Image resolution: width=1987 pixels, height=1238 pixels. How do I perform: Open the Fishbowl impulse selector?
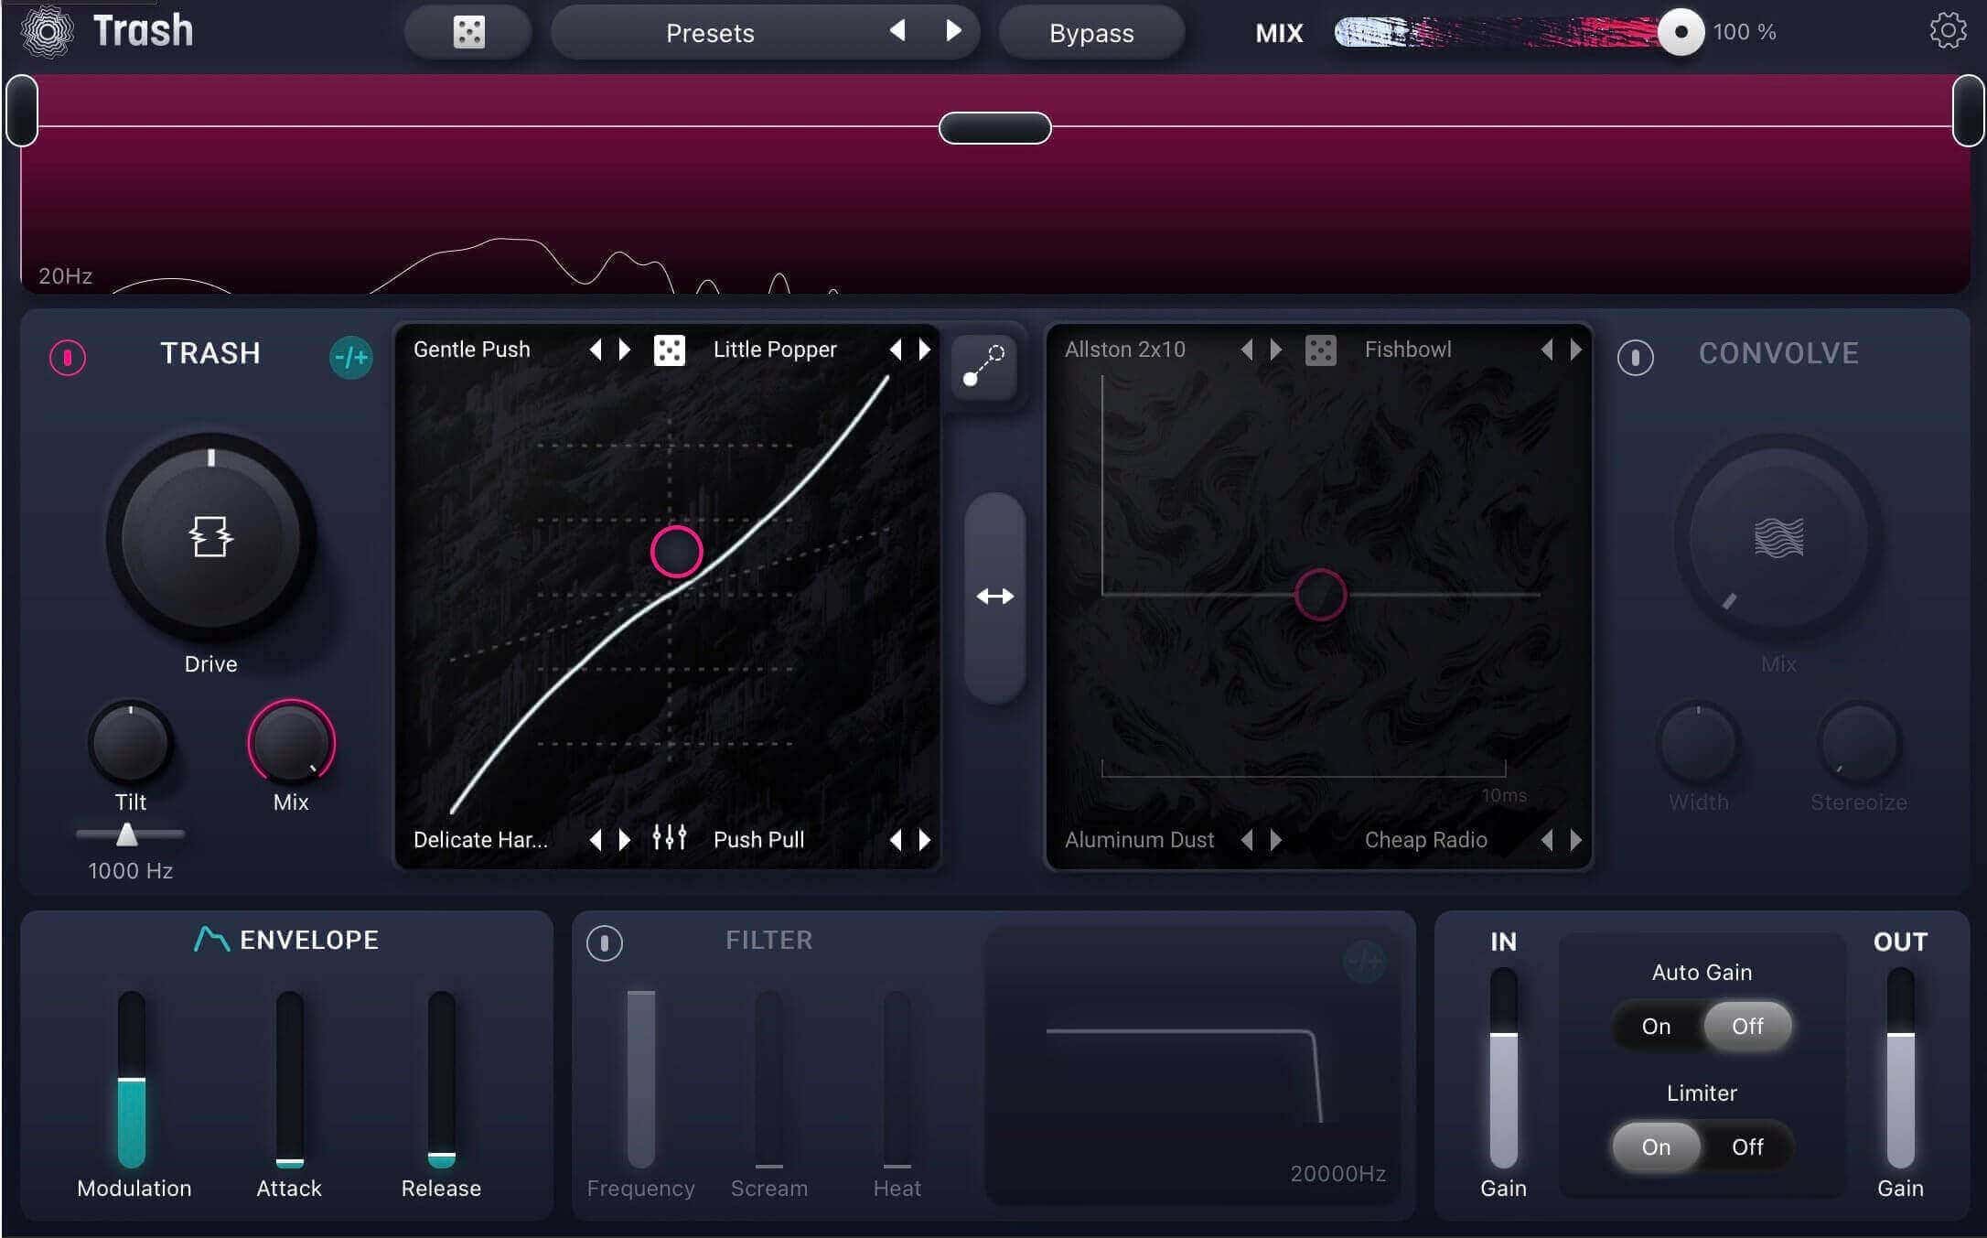tap(1408, 350)
